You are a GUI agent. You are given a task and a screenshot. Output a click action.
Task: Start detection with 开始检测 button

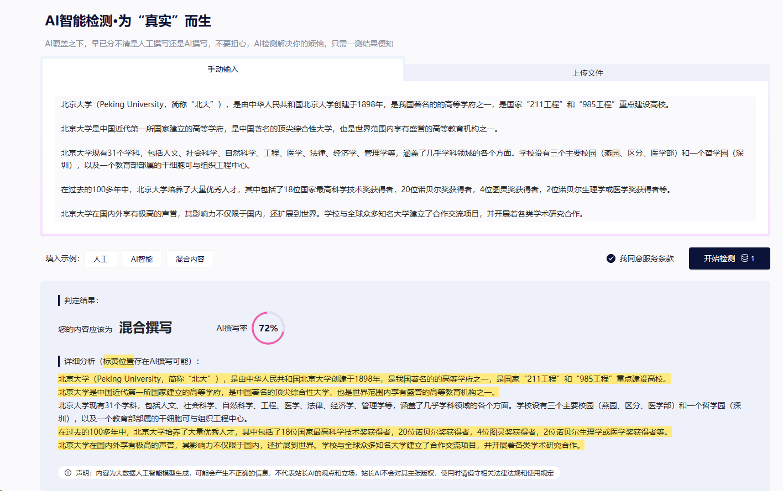tap(729, 258)
